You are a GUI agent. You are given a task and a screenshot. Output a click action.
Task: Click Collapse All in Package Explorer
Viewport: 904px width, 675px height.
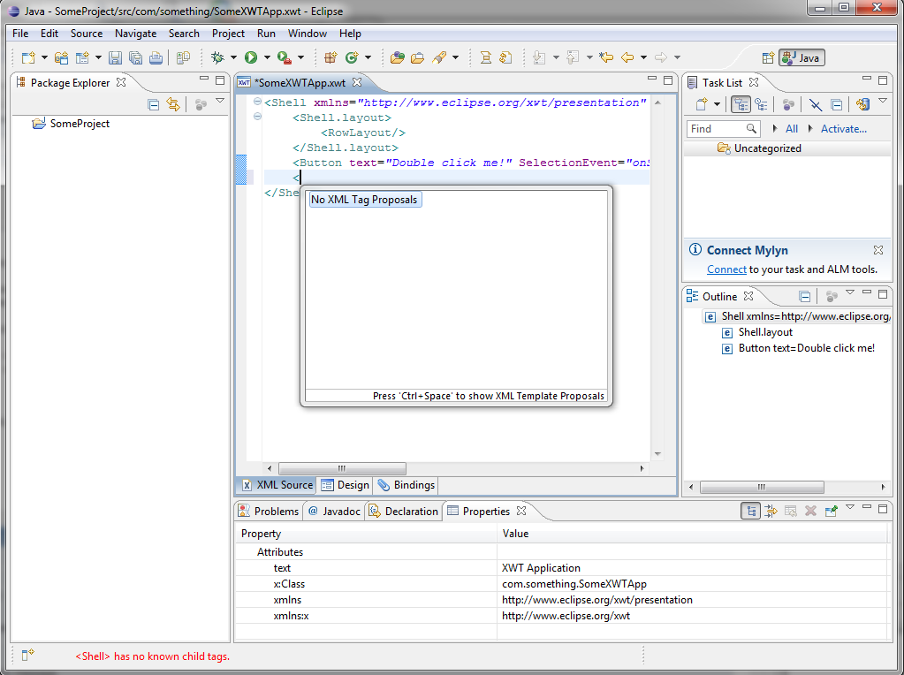[154, 104]
